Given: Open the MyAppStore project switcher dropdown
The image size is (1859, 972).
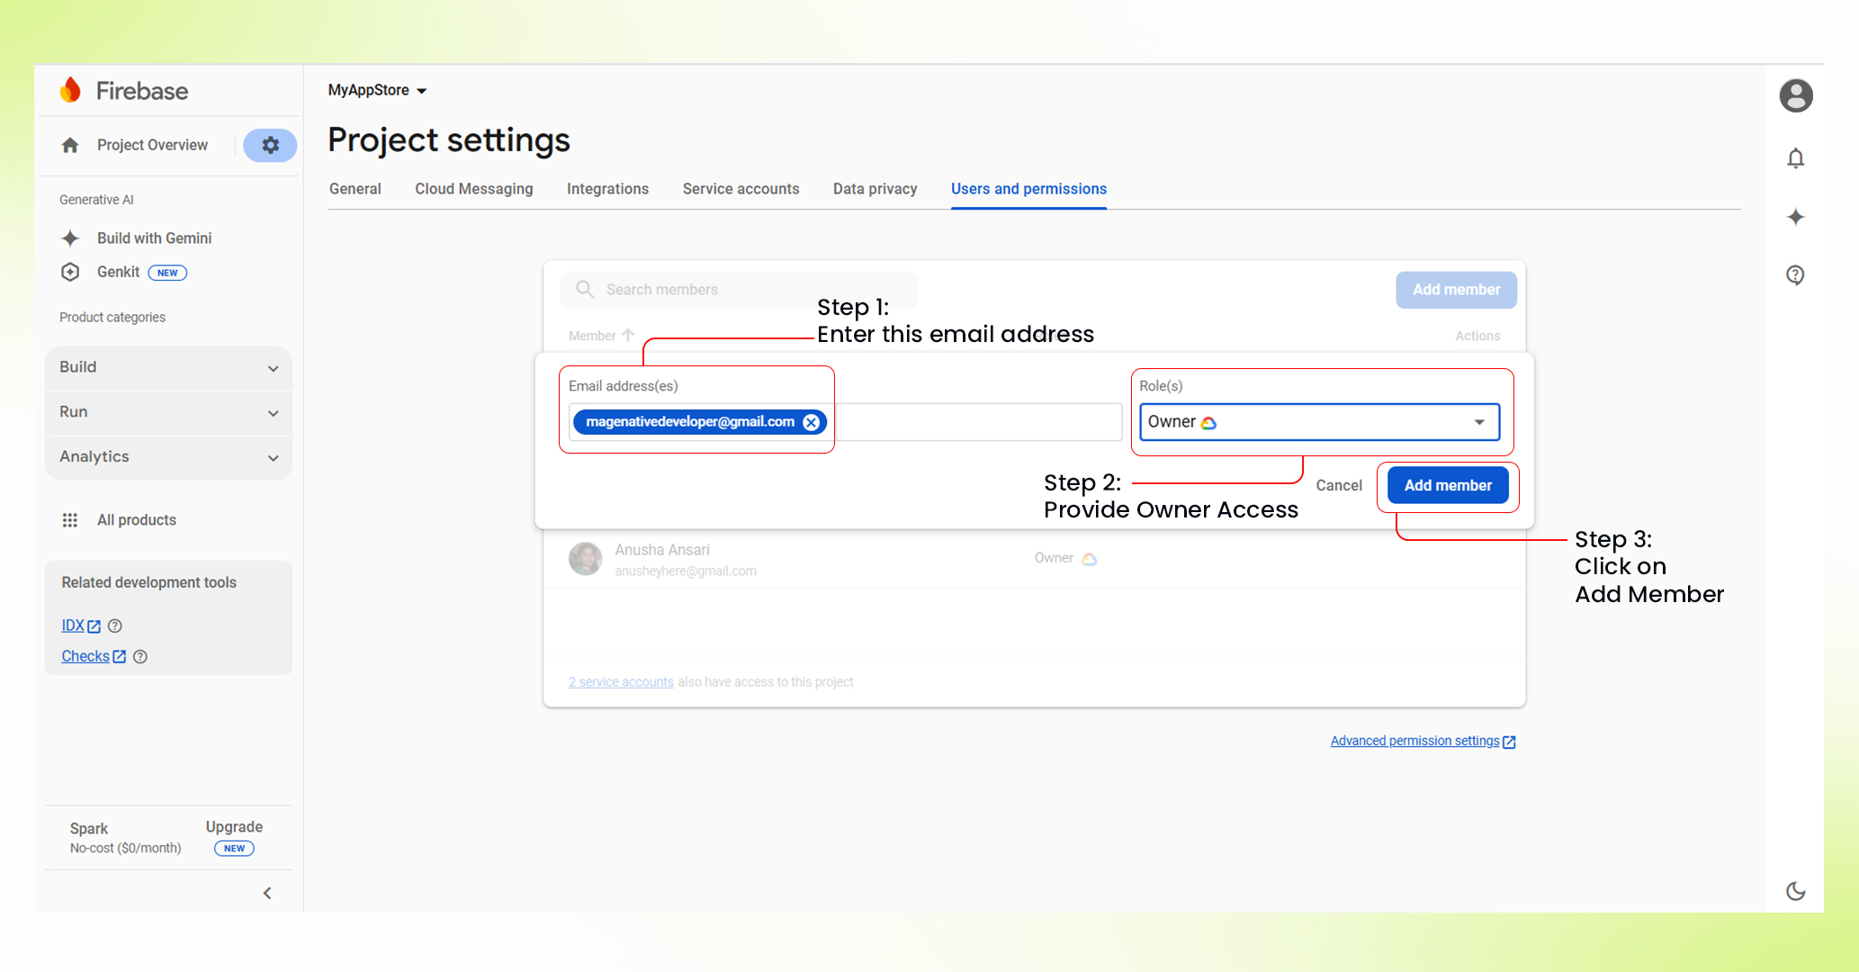Looking at the screenshot, I should (x=377, y=90).
